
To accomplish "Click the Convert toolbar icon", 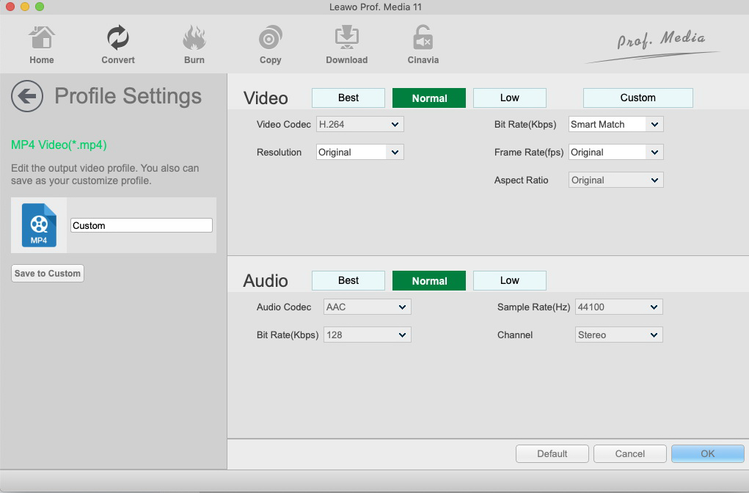I will coord(117,38).
